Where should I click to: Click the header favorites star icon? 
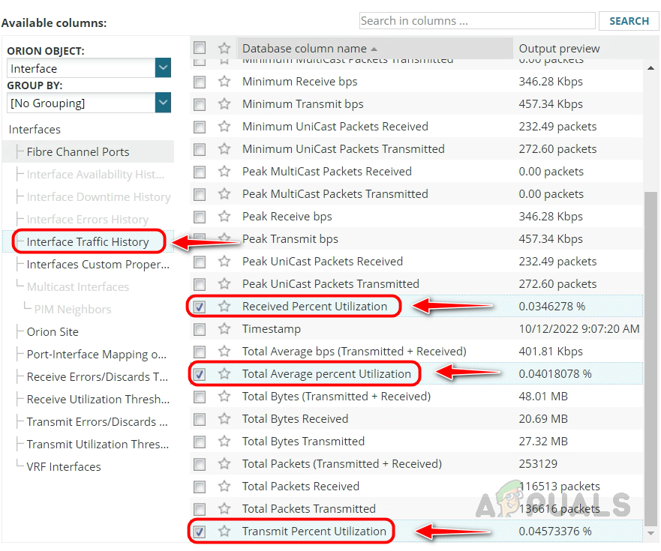point(224,48)
